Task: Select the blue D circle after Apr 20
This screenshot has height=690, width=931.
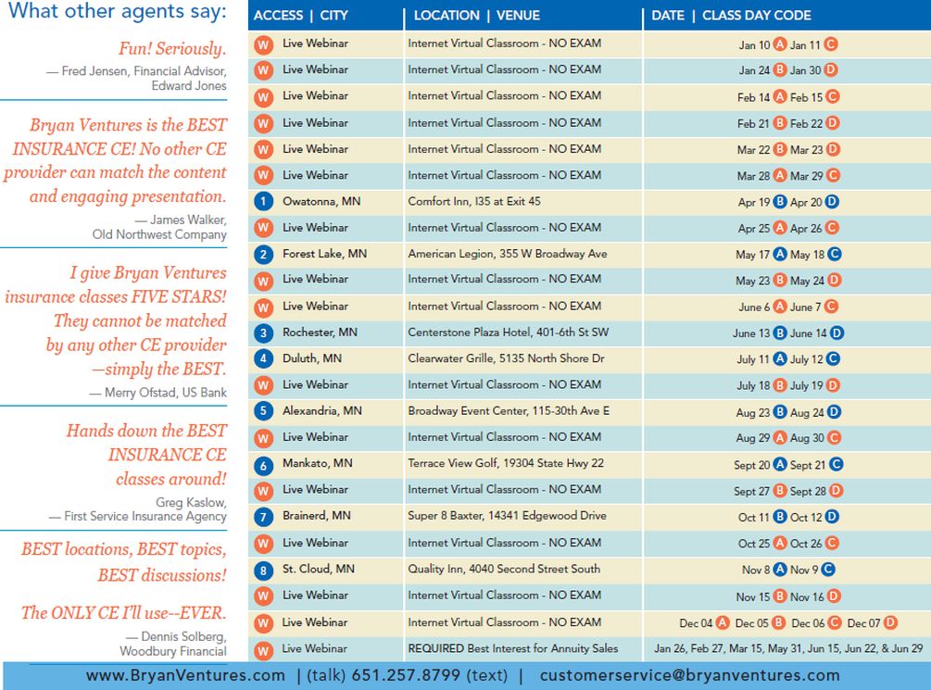Action: [832, 202]
